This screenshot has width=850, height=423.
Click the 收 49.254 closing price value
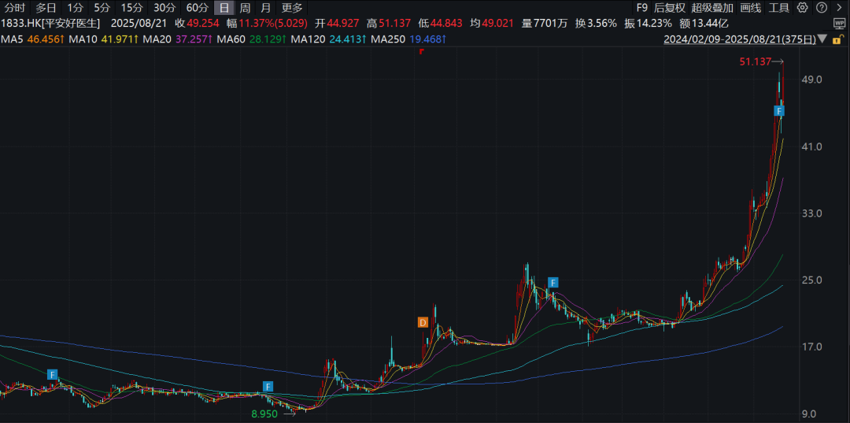(196, 24)
